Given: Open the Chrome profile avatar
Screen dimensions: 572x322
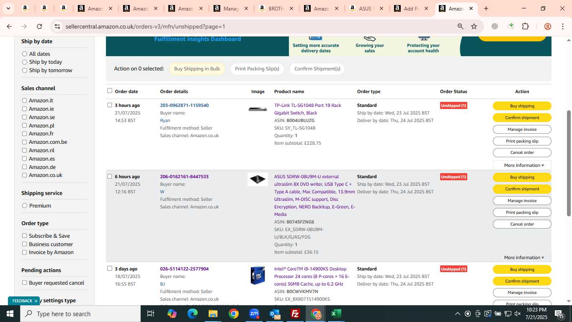Looking at the screenshot, I should pos(547,26).
